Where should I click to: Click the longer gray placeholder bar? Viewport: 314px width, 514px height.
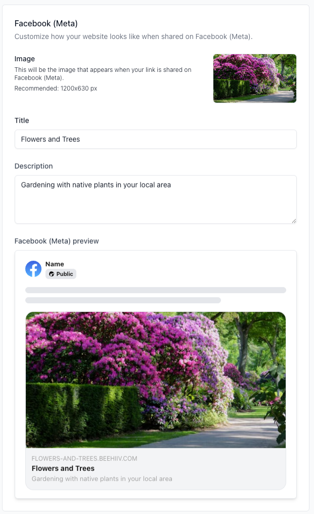click(x=155, y=290)
